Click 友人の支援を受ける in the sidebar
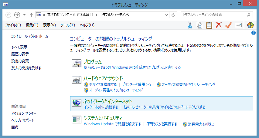 (x=26, y=68)
